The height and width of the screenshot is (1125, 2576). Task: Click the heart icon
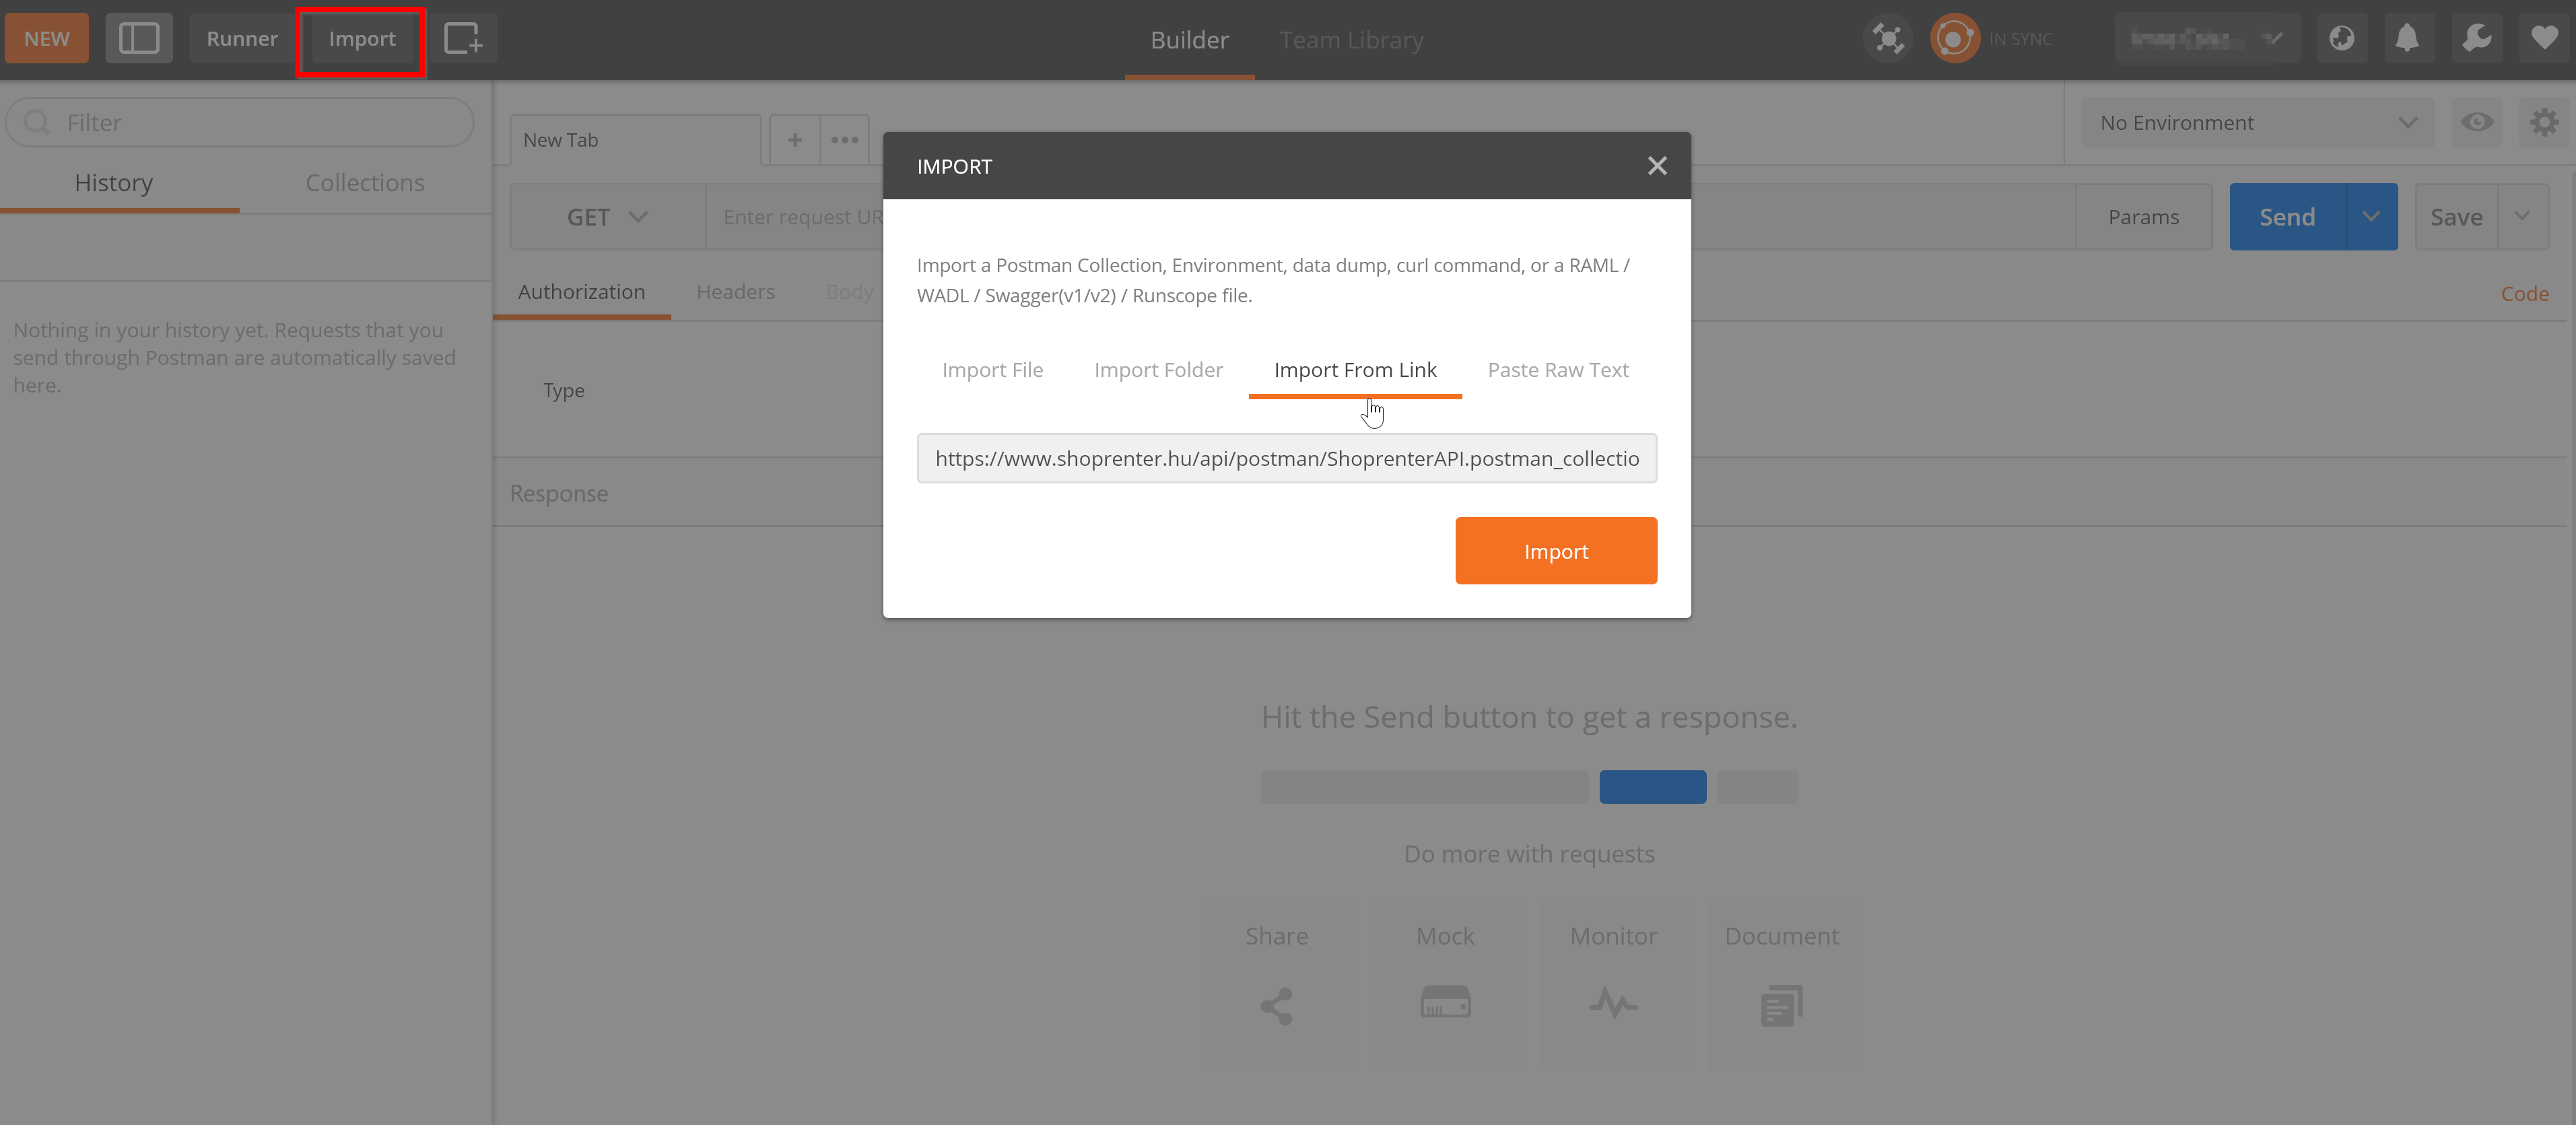click(2543, 39)
